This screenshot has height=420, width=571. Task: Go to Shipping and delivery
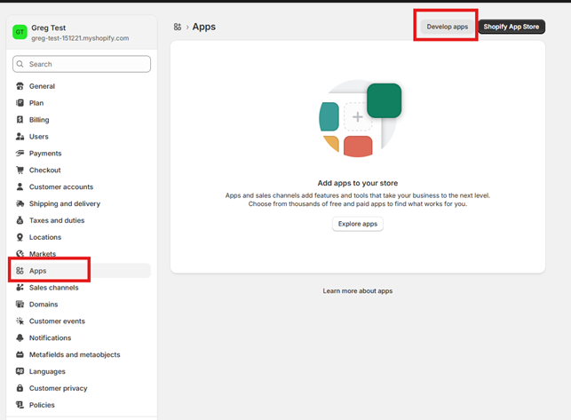click(x=82, y=203)
